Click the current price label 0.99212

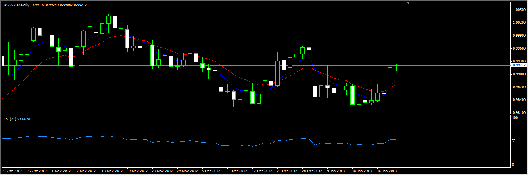(x=519, y=65)
